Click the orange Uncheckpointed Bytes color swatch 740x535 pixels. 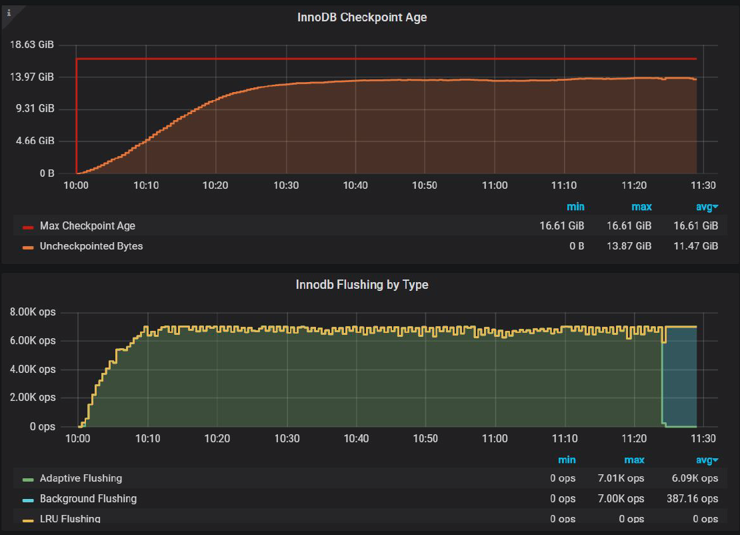pyautogui.click(x=28, y=247)
